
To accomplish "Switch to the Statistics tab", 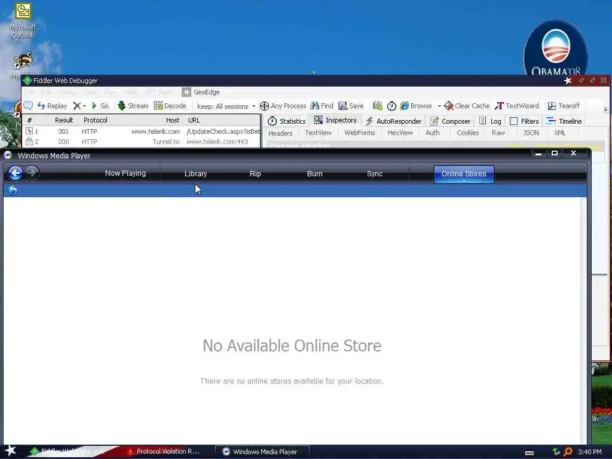I will tap(286, 121).
